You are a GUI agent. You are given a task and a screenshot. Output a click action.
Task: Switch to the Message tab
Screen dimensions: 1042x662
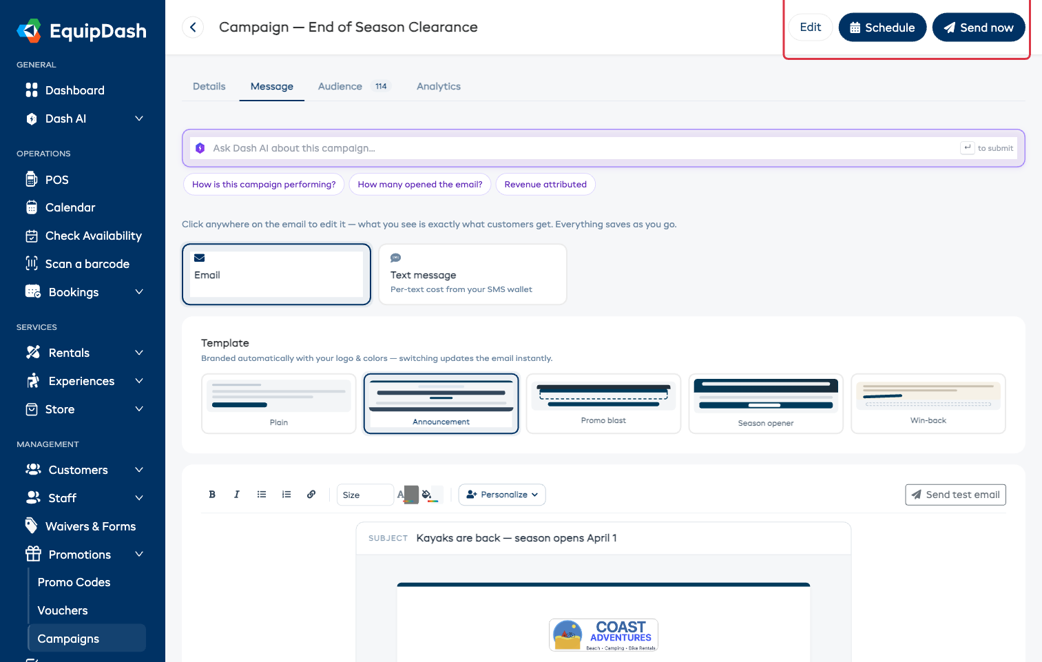(272, 86)
